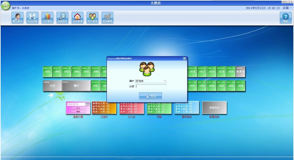
Task: Click the 2014年9月15日 clock display
Action: click(x=263, y=8)
